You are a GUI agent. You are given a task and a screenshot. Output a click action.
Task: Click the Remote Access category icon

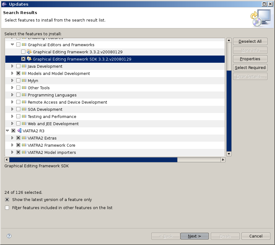[x=24, y=102]
